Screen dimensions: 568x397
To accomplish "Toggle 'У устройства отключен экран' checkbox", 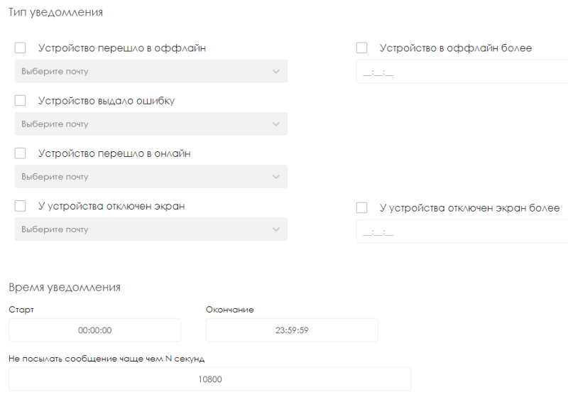I will pos(20,206).
